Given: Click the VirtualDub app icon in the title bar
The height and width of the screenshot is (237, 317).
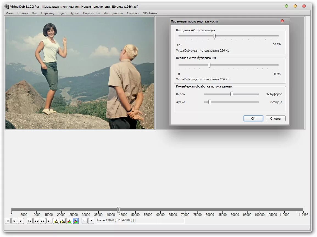Looking at the screenshot, I should click(7, 7).
